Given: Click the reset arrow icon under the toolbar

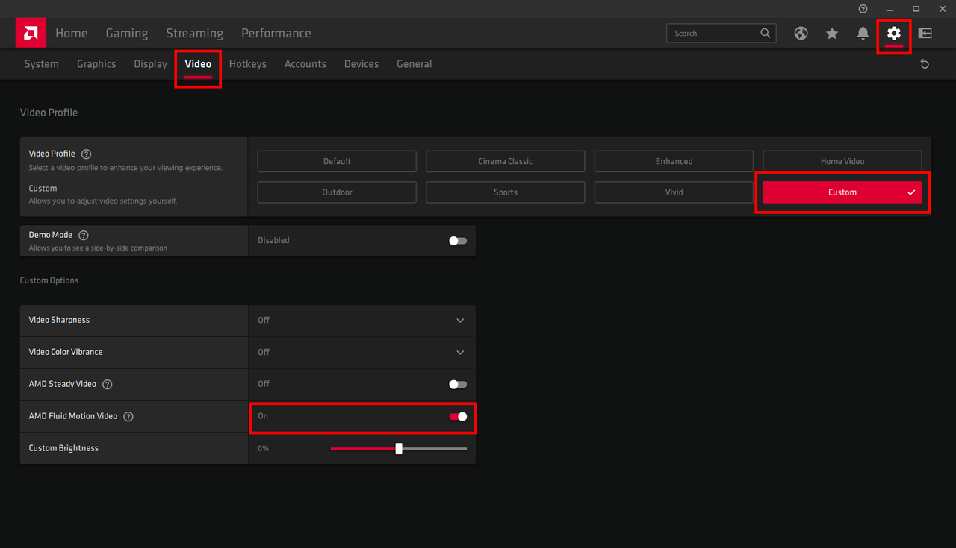Looking at the screenshot, I should coord(925,64).
